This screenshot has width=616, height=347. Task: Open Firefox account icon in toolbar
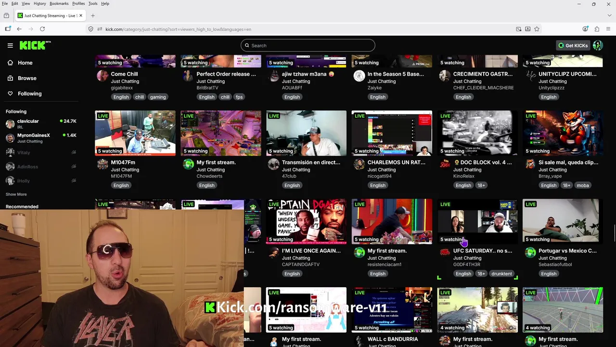585,29
